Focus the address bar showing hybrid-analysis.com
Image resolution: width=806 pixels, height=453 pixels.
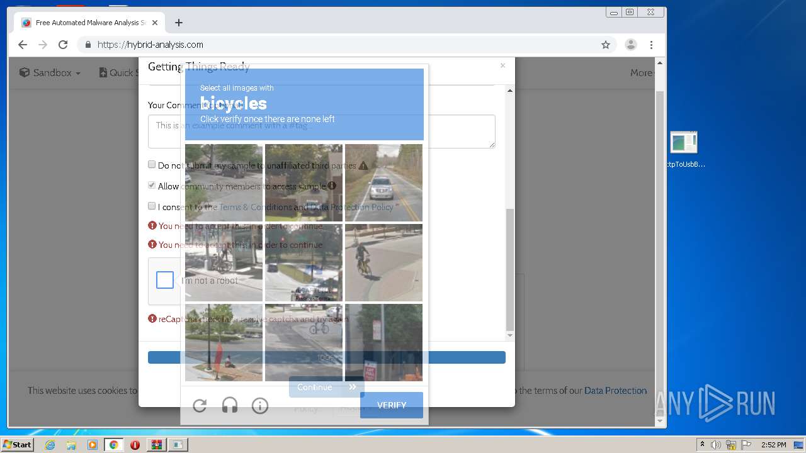pos(346,45)
